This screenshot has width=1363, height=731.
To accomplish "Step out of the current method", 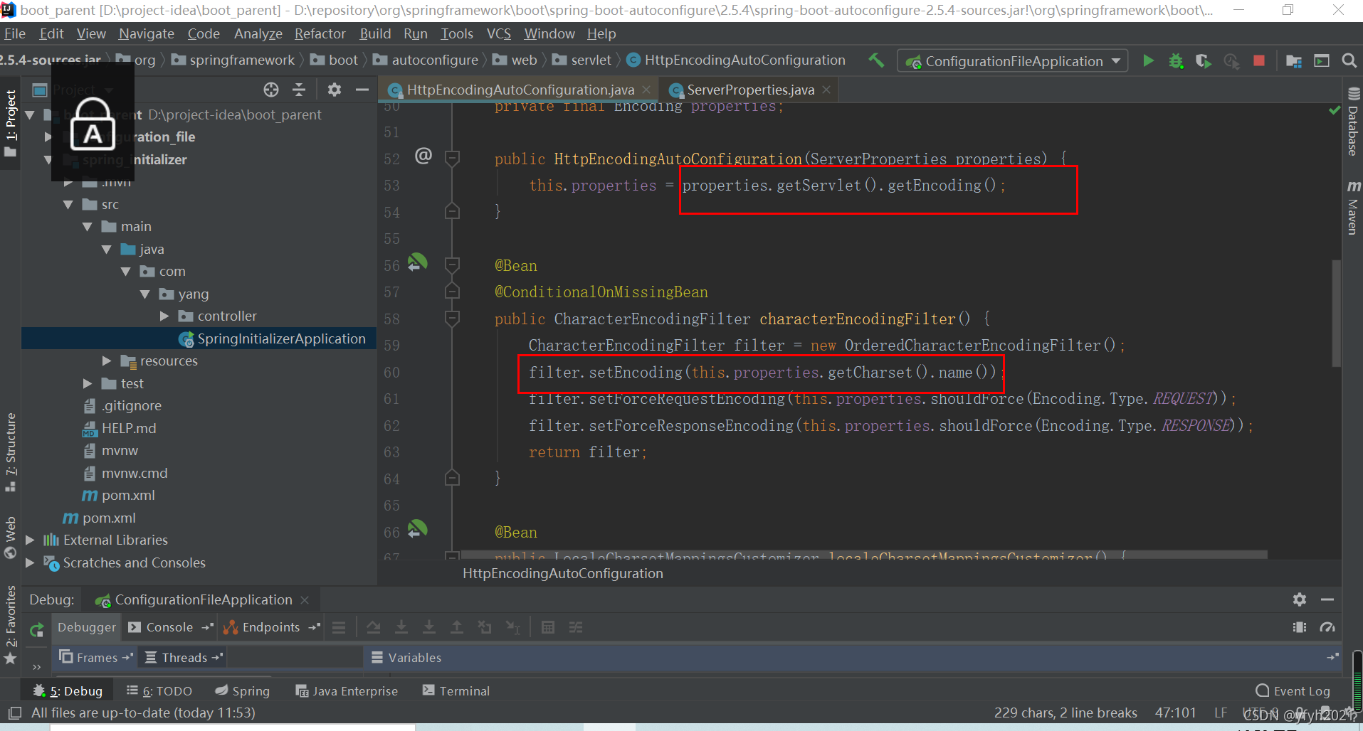I will pos(458,626).
